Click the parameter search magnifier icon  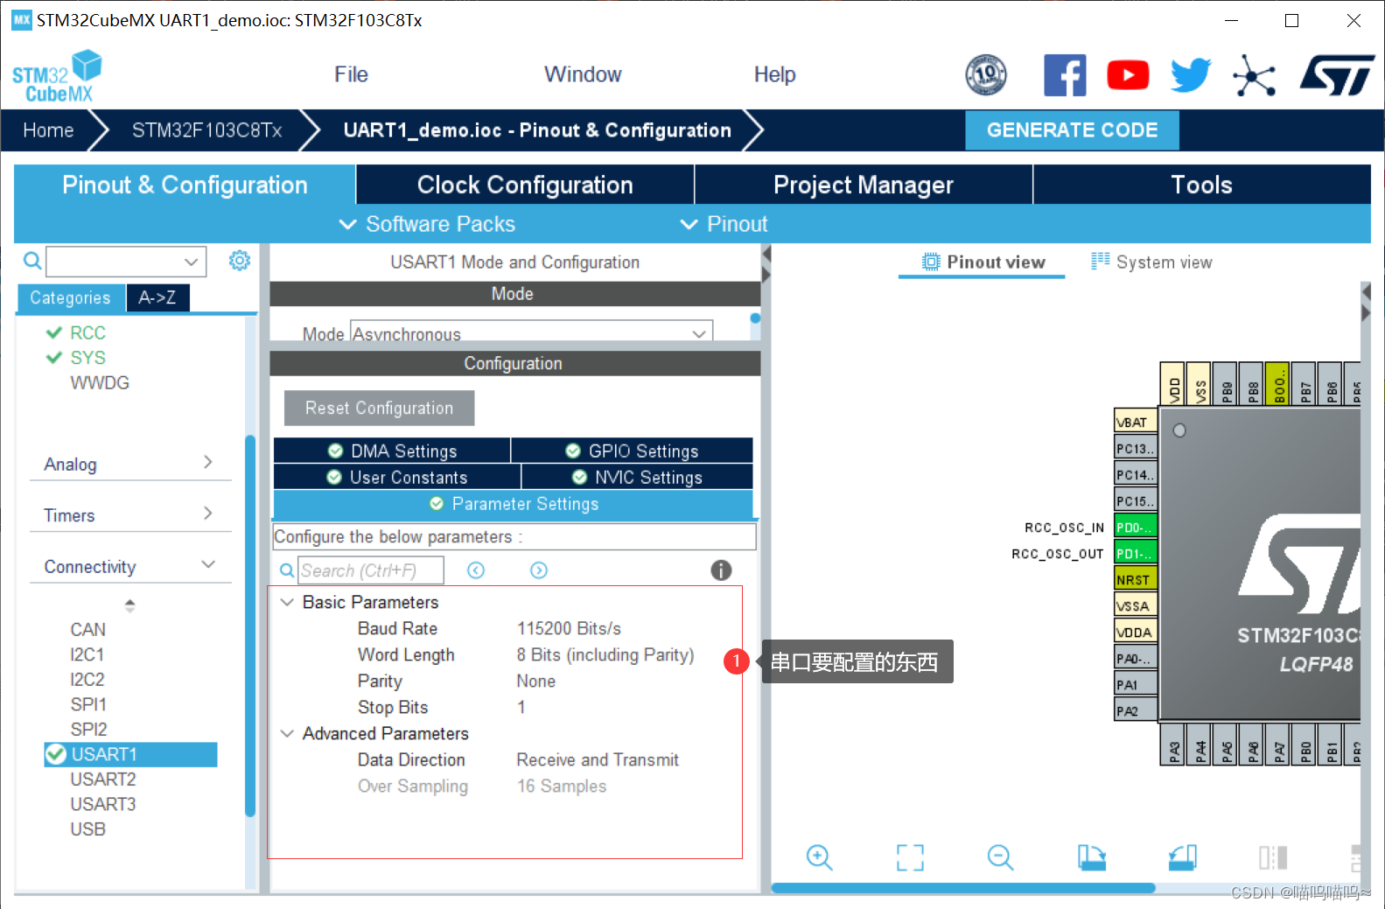pos(286,570)
